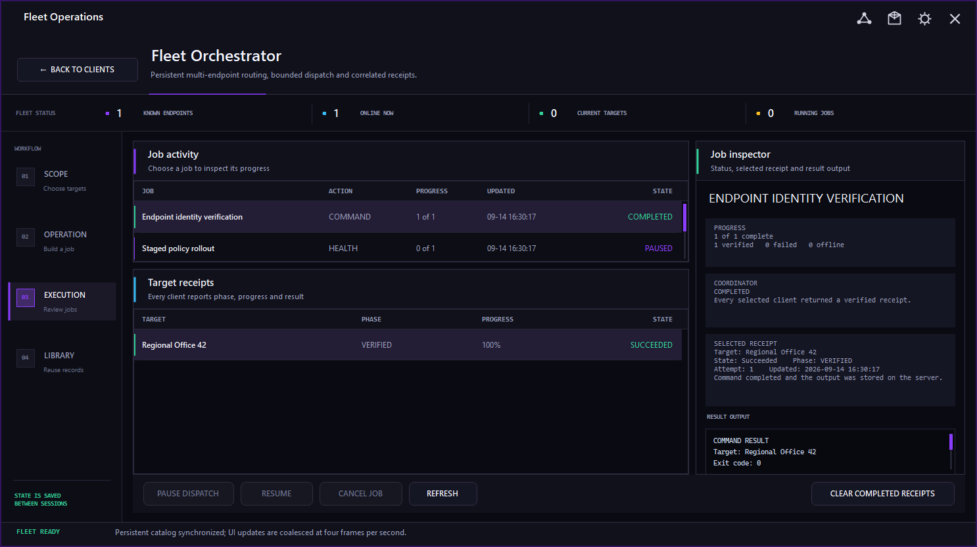Viewport: 977px width, 547px height.
Task: Go back to clients
Action: coord(78,70)
